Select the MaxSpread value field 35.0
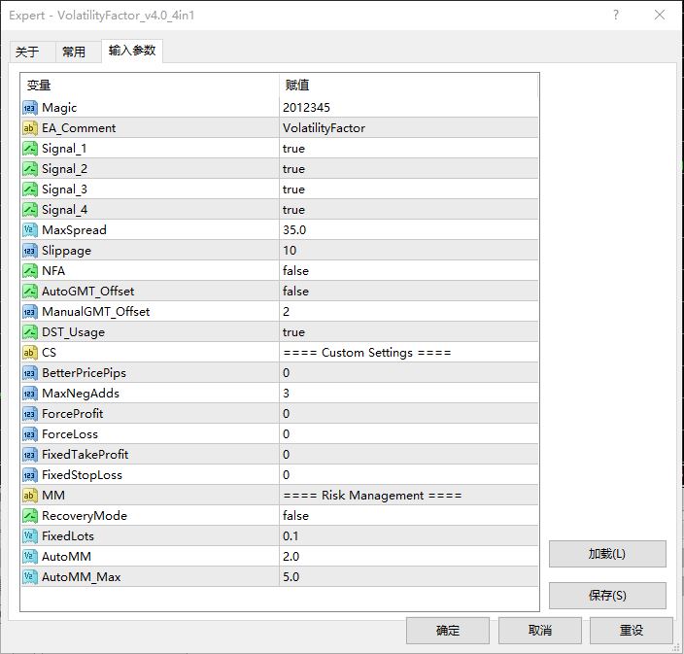 click(408, 230)
